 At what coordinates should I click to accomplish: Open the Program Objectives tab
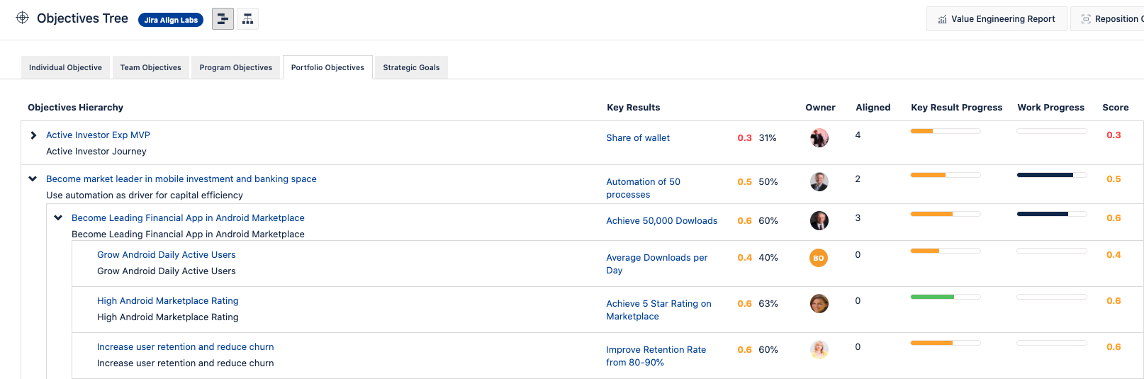235,67
